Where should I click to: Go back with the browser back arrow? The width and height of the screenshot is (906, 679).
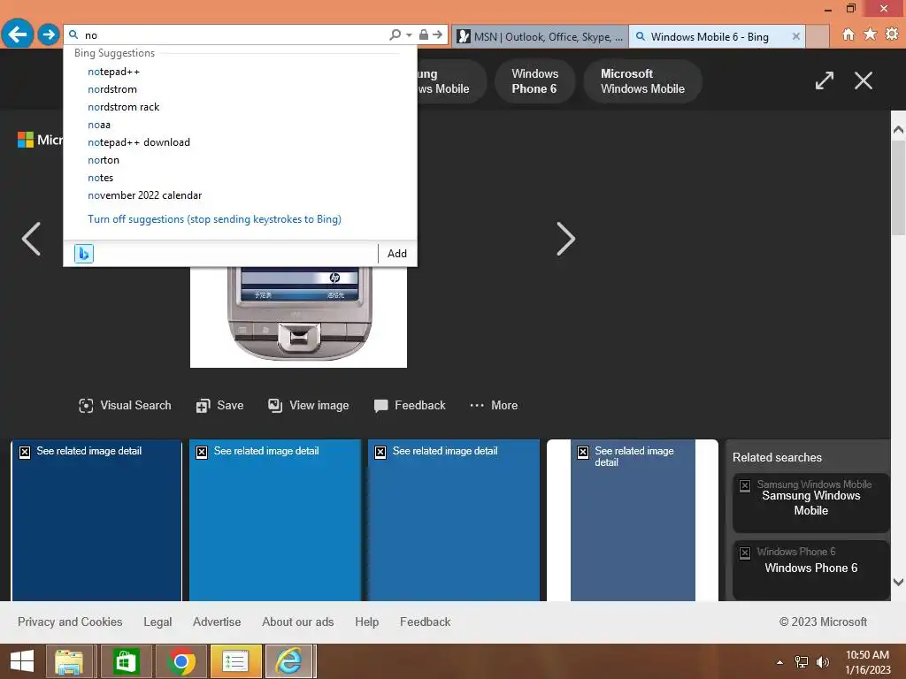(18, 34)
